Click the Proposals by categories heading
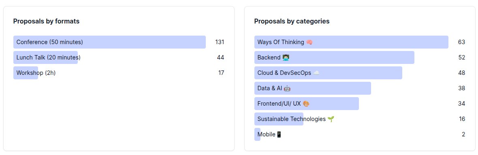 [x=292, y=21]
